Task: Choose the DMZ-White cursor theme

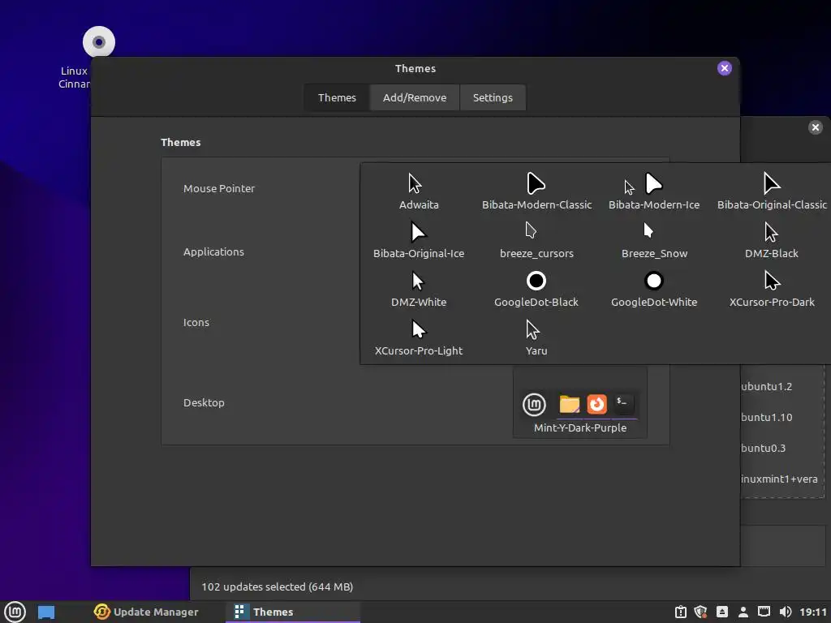Action: [x=419, y=289]
